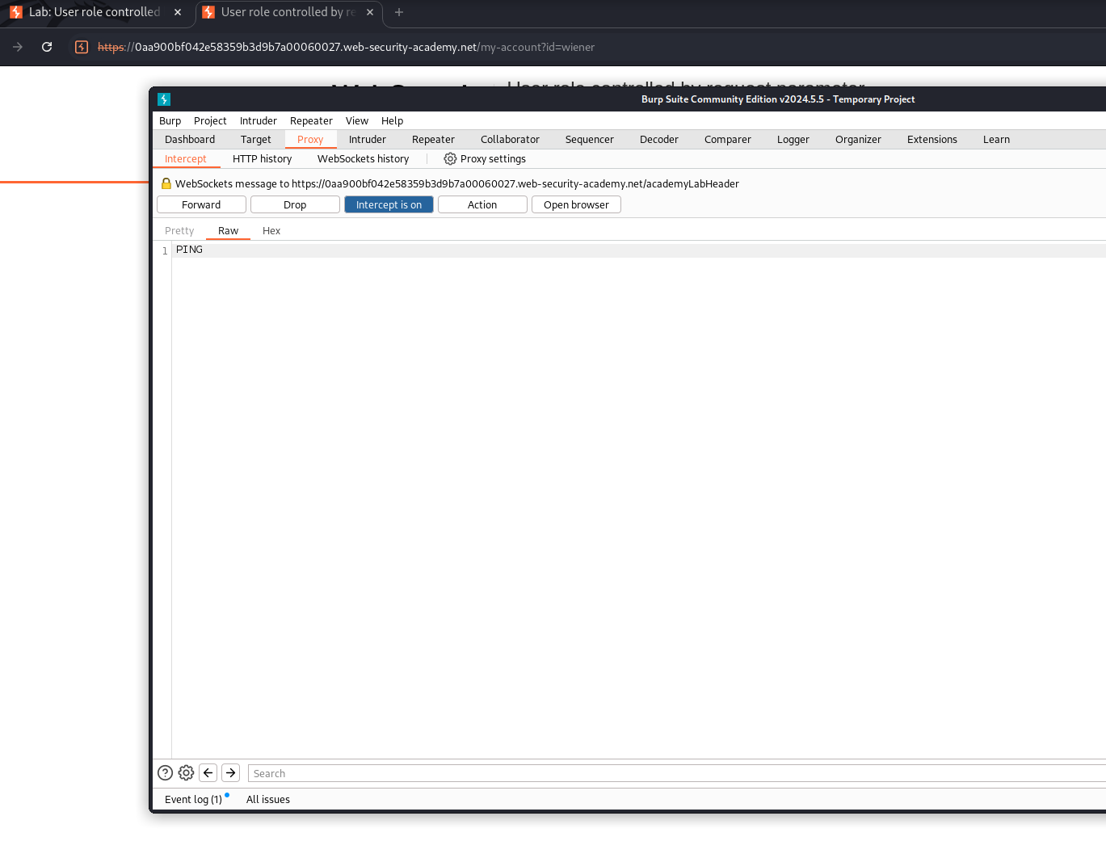Click the Burp Suite logo icon in title bar
1106x858 pixels.
pyautogui.click(x=164, y=99)
